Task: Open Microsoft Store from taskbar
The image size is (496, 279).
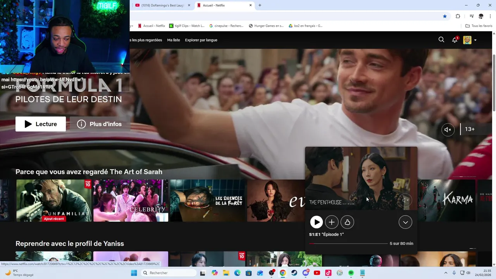Action: click(x=249, y=273)
